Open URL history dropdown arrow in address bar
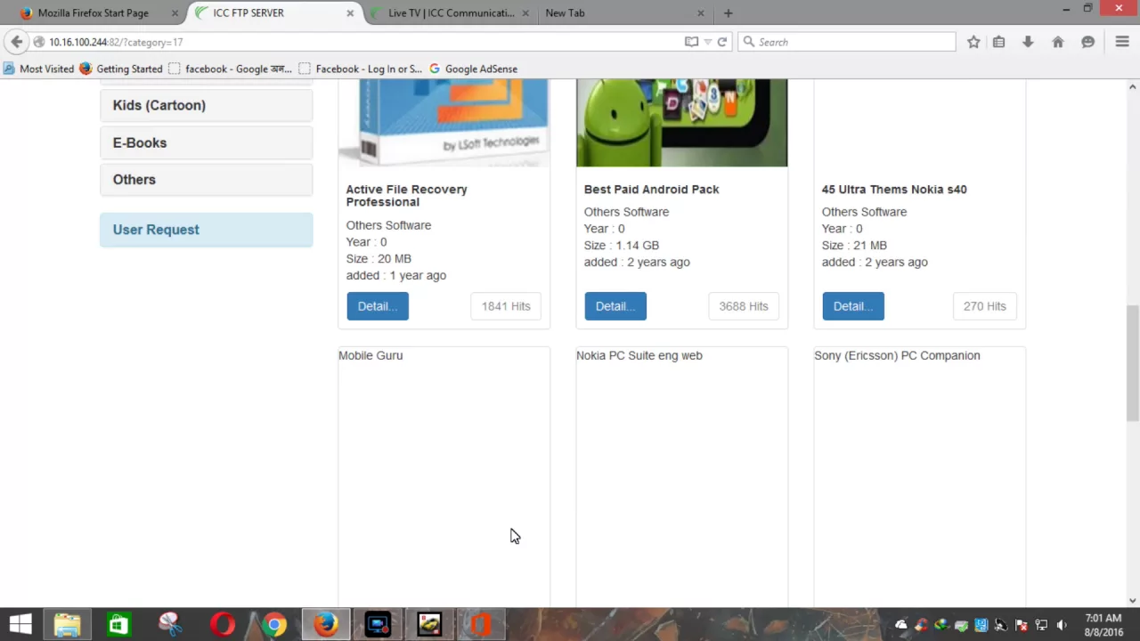Image resolution: width=1140 pixels, height=641 pixels. pyautogui.click(x=708, y=42)
